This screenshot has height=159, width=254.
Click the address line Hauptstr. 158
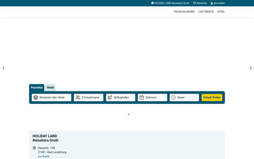tap(46, 148)
